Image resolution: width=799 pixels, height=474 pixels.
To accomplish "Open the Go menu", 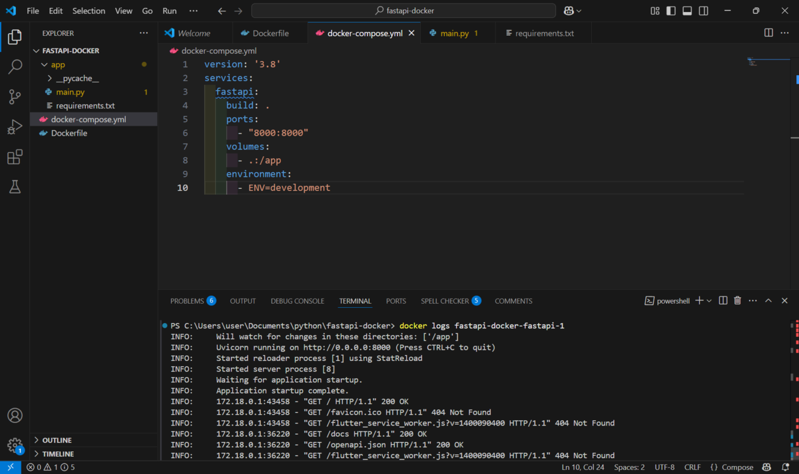I will tap(148, 11).
